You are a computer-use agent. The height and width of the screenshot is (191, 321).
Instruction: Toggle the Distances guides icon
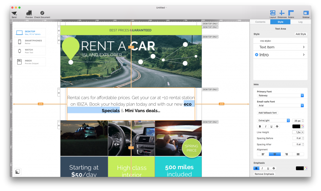(282, 13)
